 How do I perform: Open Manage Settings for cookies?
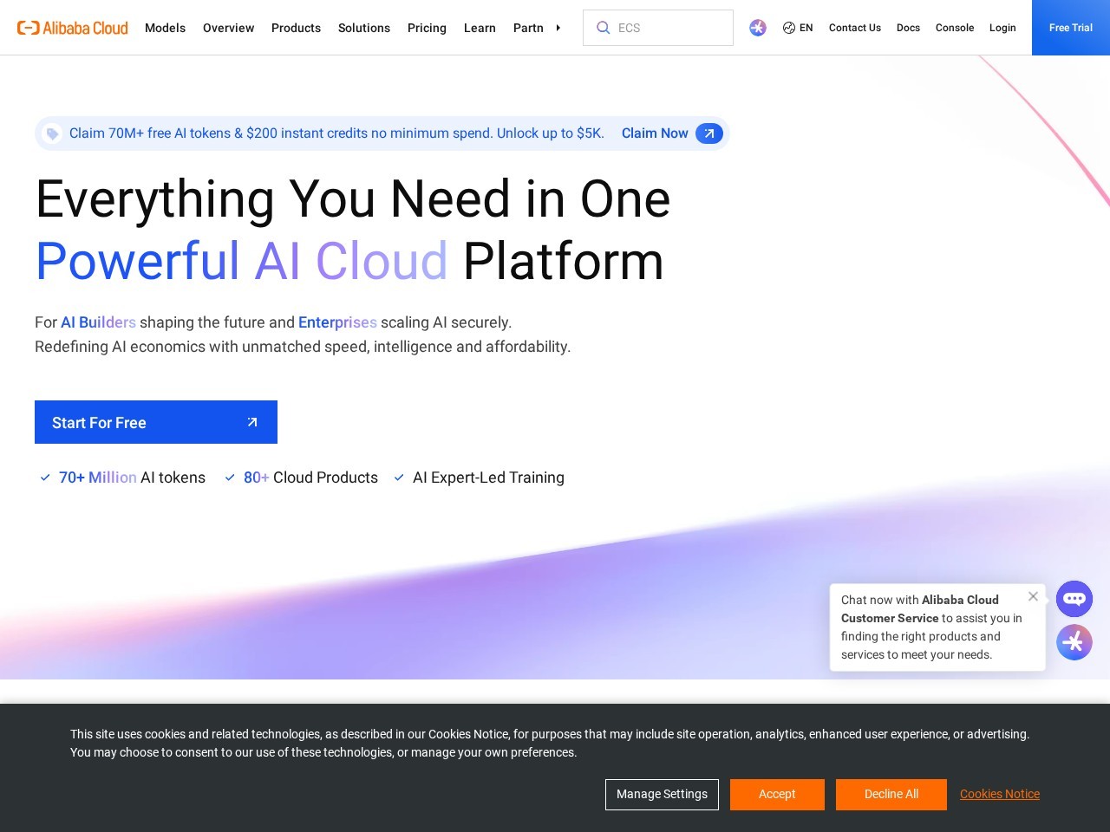pos(662,794)
